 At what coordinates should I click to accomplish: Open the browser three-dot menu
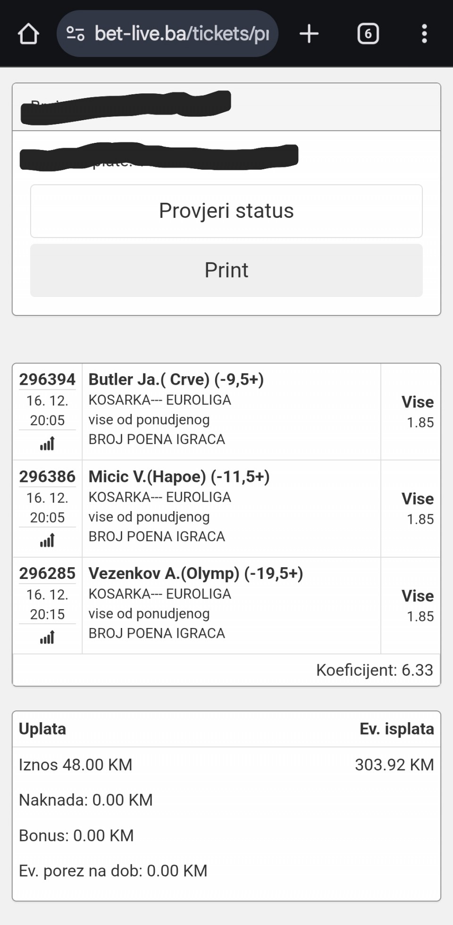(x=424, y=34)
